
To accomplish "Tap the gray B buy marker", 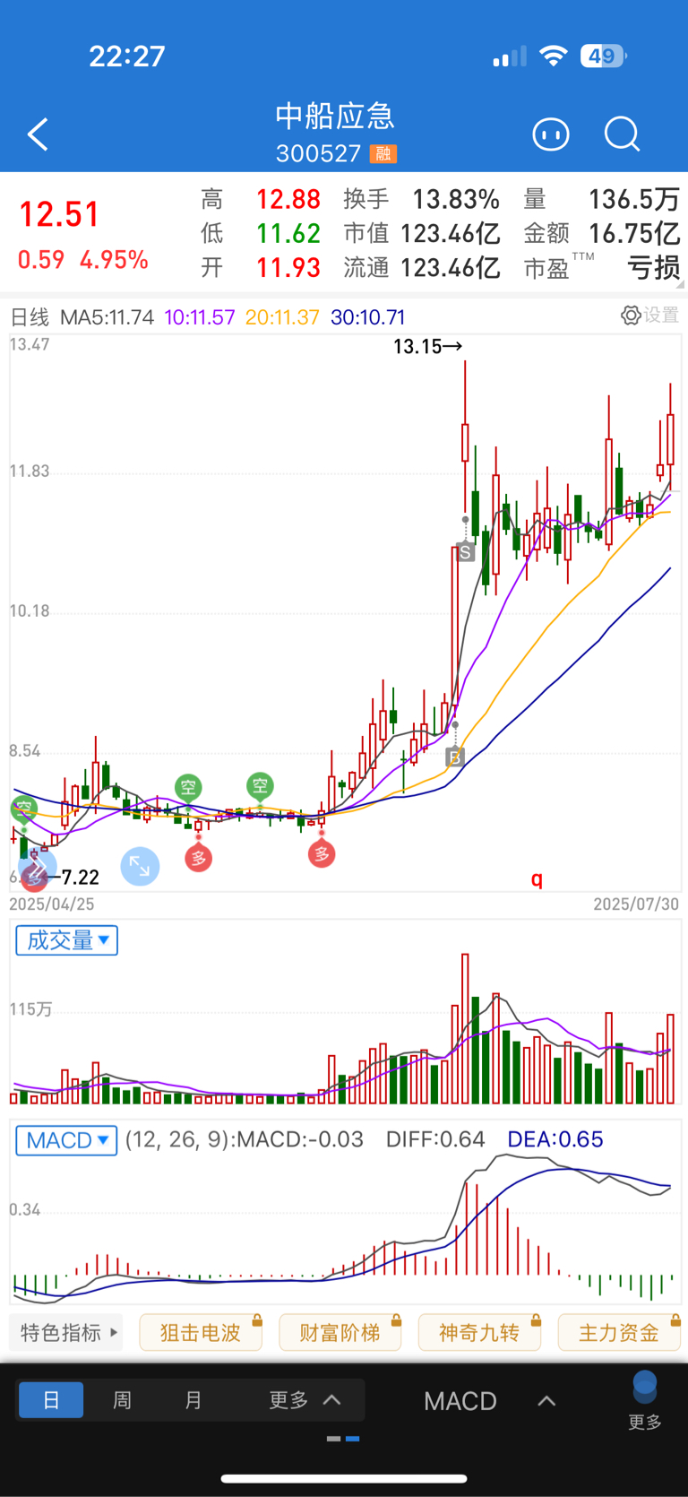I will coord(454,757).
